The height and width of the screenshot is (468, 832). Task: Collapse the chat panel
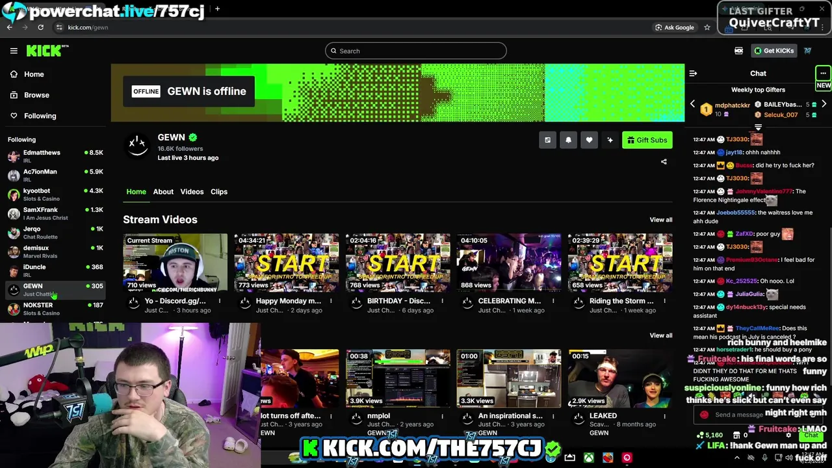tap(693, 73)
